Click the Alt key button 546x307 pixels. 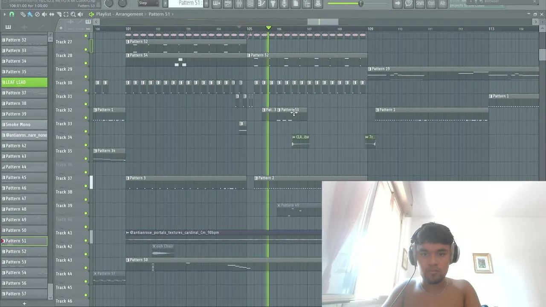pos(442,3)
